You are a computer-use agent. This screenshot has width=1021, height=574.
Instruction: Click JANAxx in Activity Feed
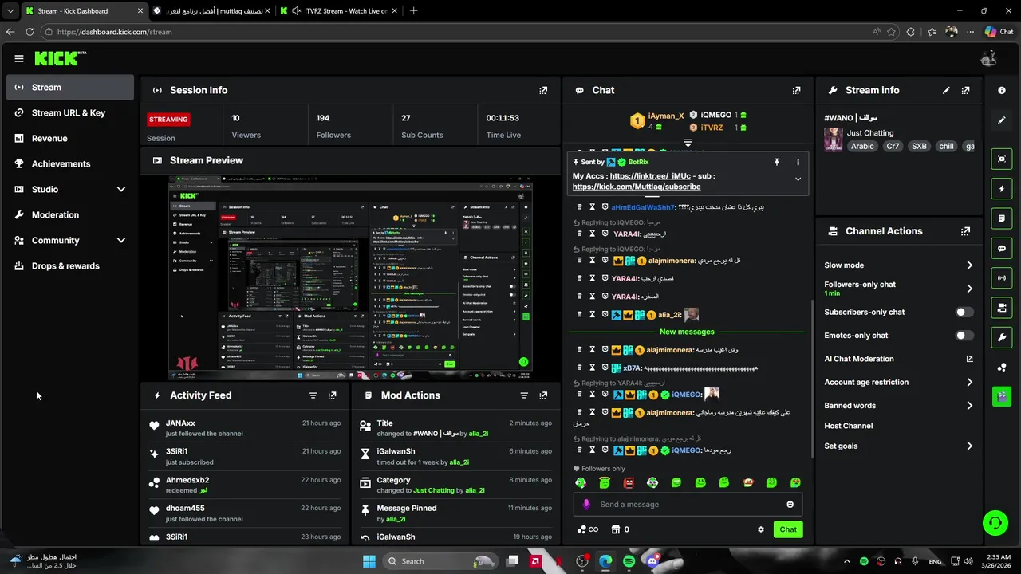pyautogui.click(x=180, y=423)
